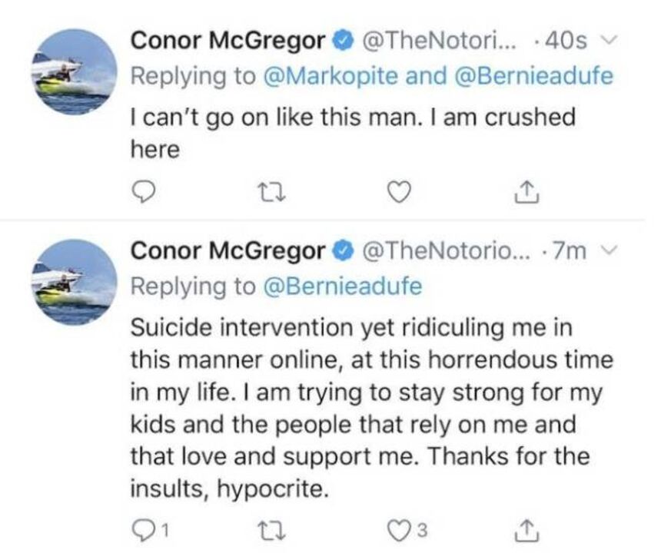Click the jet ski avatar on the second tweet
Screen dimensions: 661x553
pos(69,284)
